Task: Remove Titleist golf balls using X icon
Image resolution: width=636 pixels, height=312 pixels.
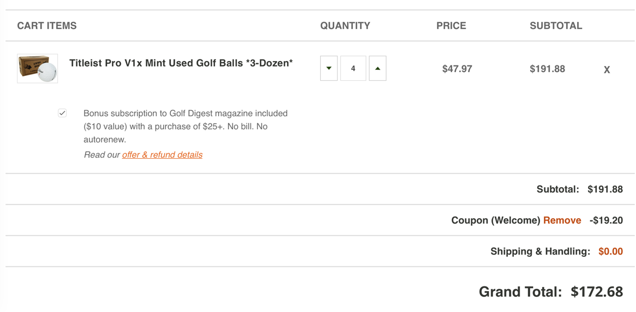Action: click(607, 70)
